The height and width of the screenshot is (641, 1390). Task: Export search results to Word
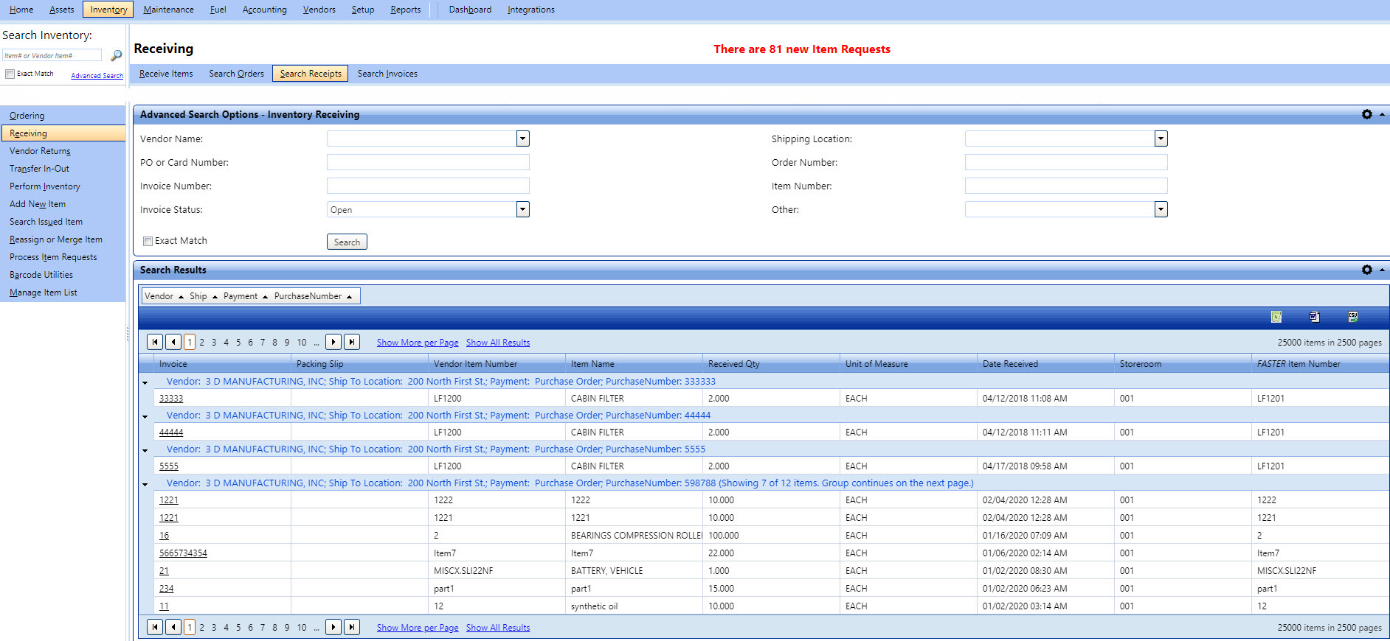tap(1314, 317)
